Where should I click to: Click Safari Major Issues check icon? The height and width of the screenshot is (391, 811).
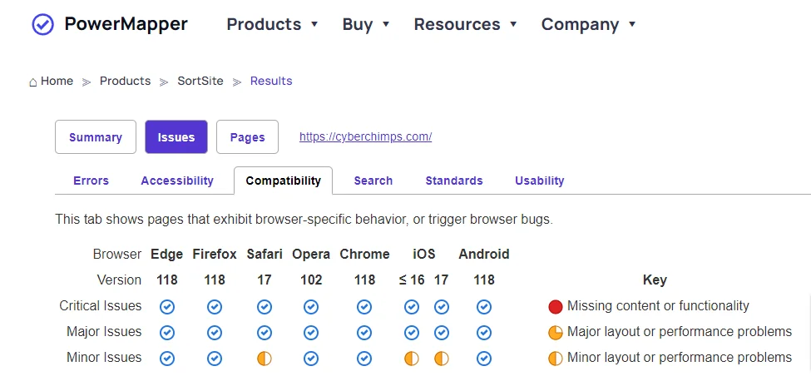pyautogui.click(x=265, y=333)
